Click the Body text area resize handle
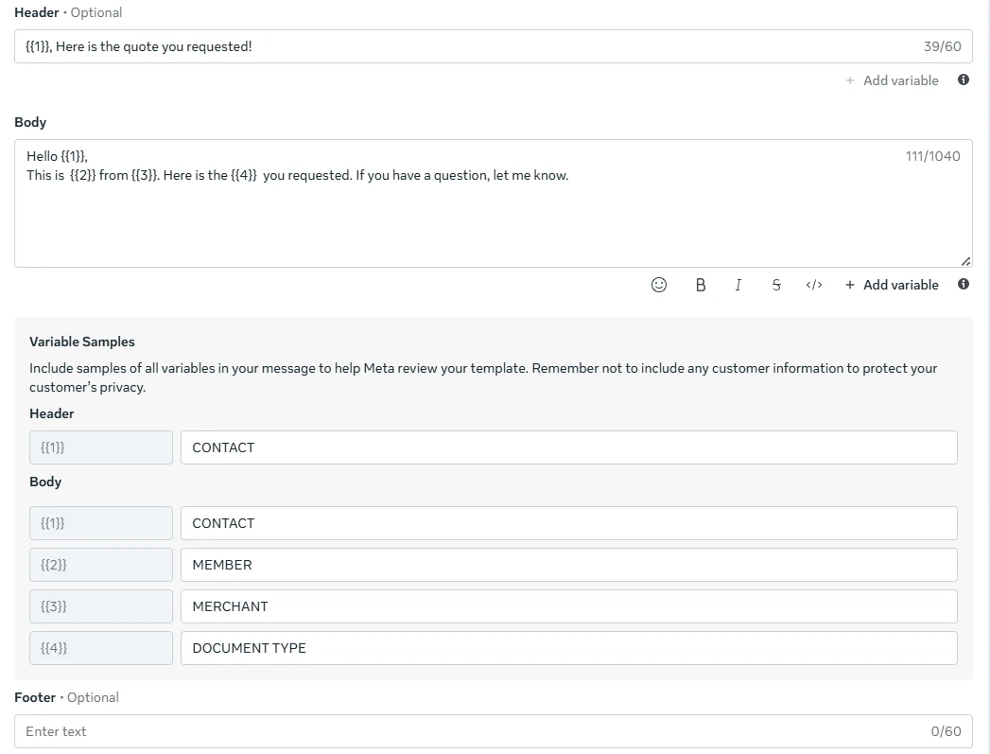 tap(965, 261)
